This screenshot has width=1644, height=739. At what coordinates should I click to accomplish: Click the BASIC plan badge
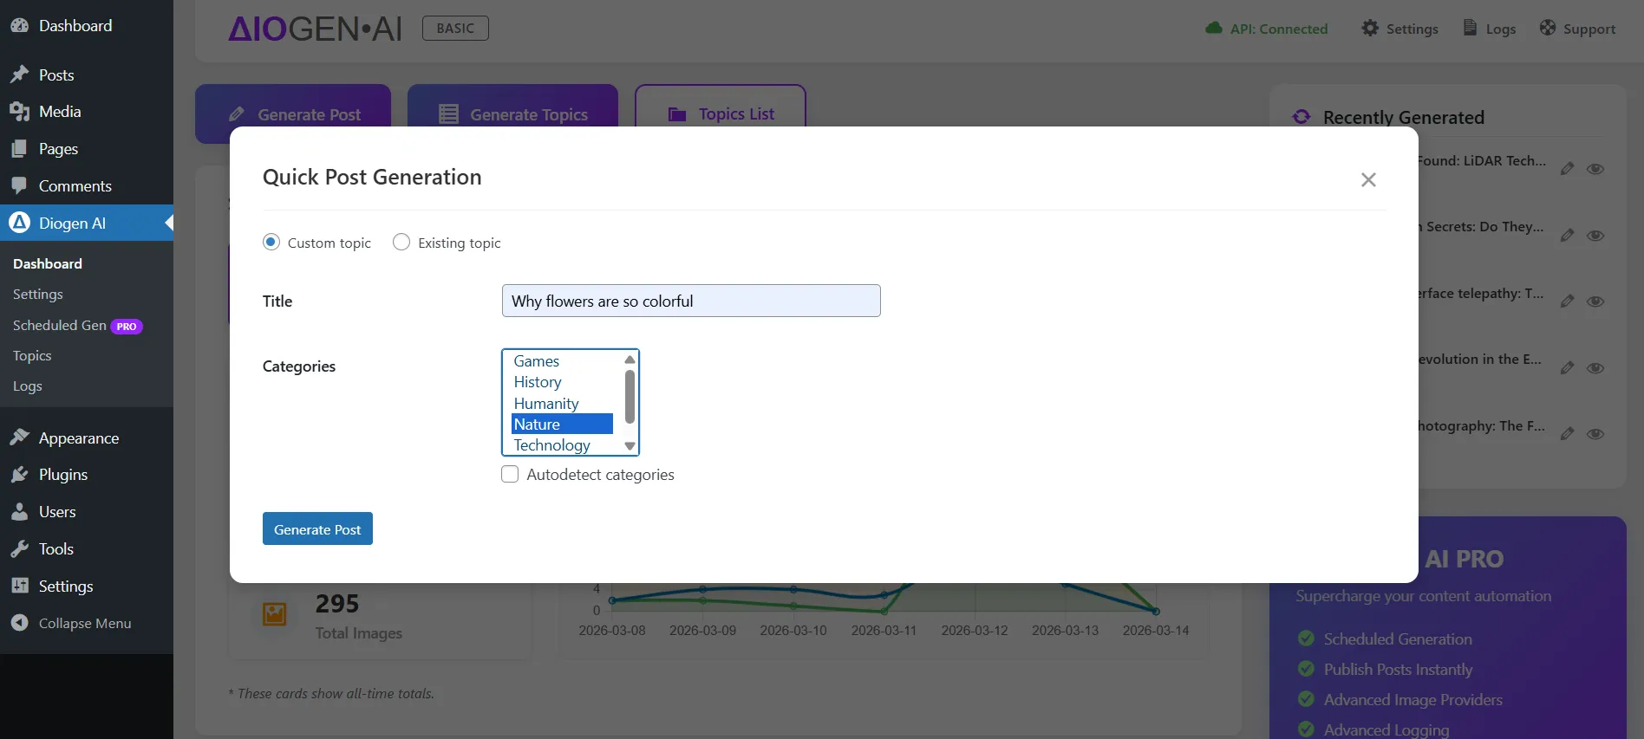coord(455,28)
